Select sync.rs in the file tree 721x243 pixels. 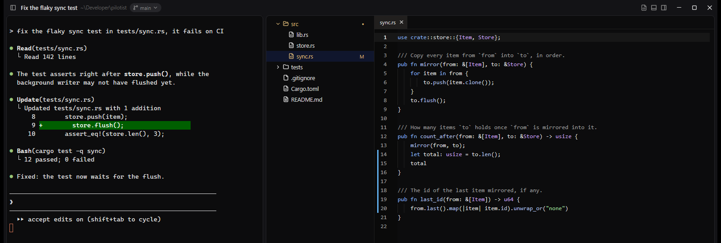tap(320, 56)
